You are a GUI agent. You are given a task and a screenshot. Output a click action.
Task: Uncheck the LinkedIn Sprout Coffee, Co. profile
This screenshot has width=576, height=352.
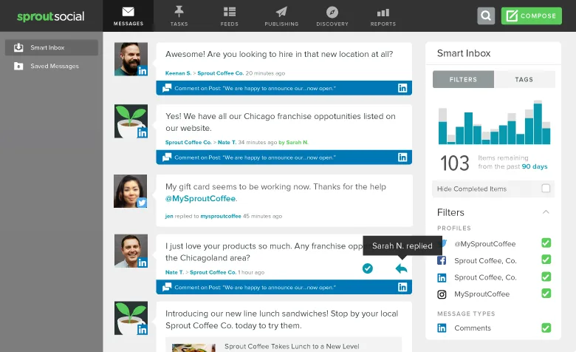point(546,277)
